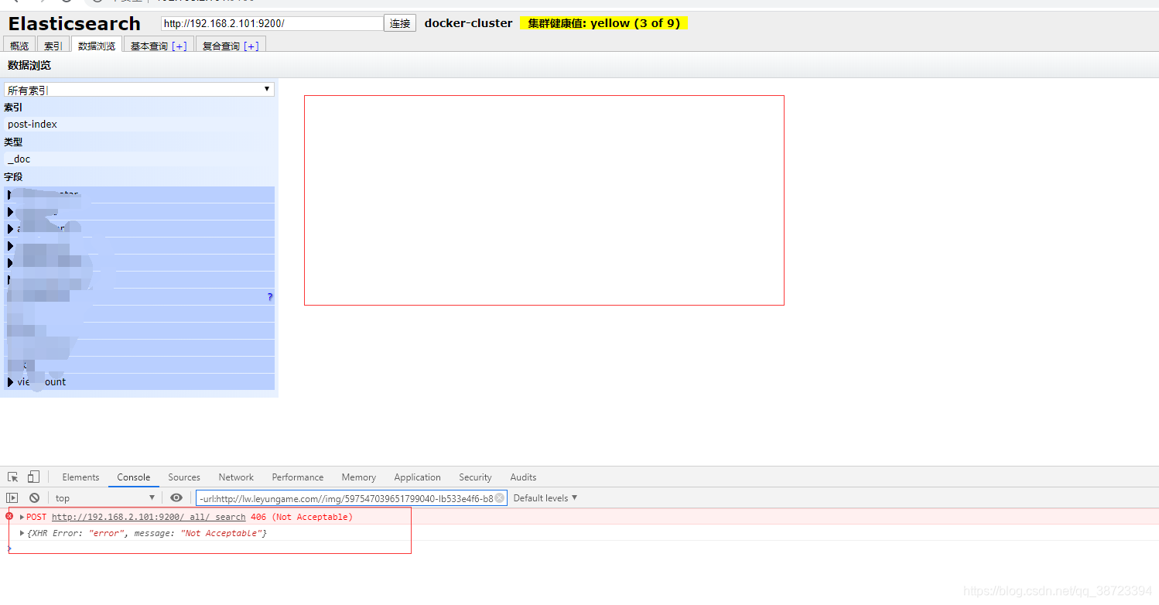Toggle the Create live expression eye icon
Screen dimensions: 1159x605
coord(176,497)
